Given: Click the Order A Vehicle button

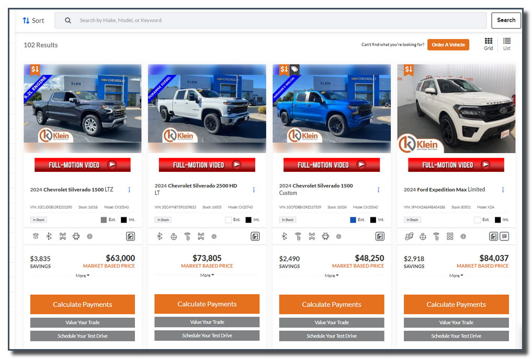Looking at the screenshot, I should 448,45.
